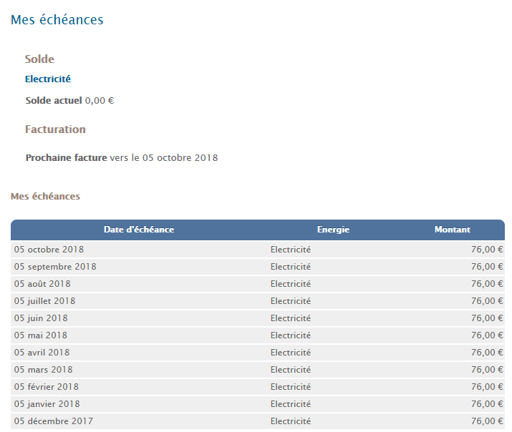This screenshot has height=432, width=512.
Task: Select the Facturation section heading
Action: [x=55, y=129]
